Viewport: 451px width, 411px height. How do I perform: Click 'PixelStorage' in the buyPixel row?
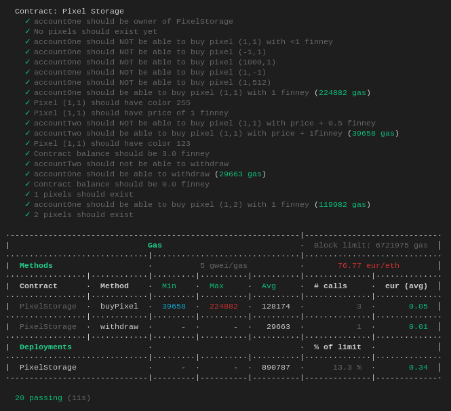48,307
